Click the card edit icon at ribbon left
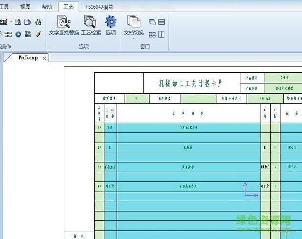The width and height of the screenshot is (302, 239). pyautogui.click(x=4, y=22)
